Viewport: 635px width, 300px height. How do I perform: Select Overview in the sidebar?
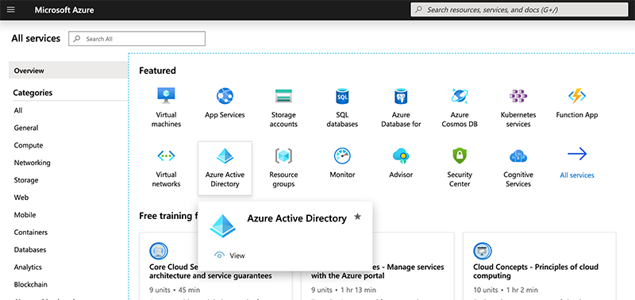click(x=68, y=71)
